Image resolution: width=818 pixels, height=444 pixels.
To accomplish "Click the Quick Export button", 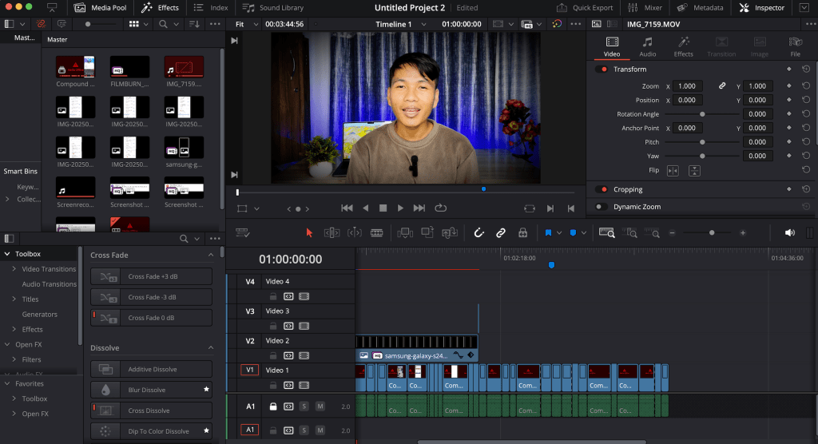I will tap(586, 8).
